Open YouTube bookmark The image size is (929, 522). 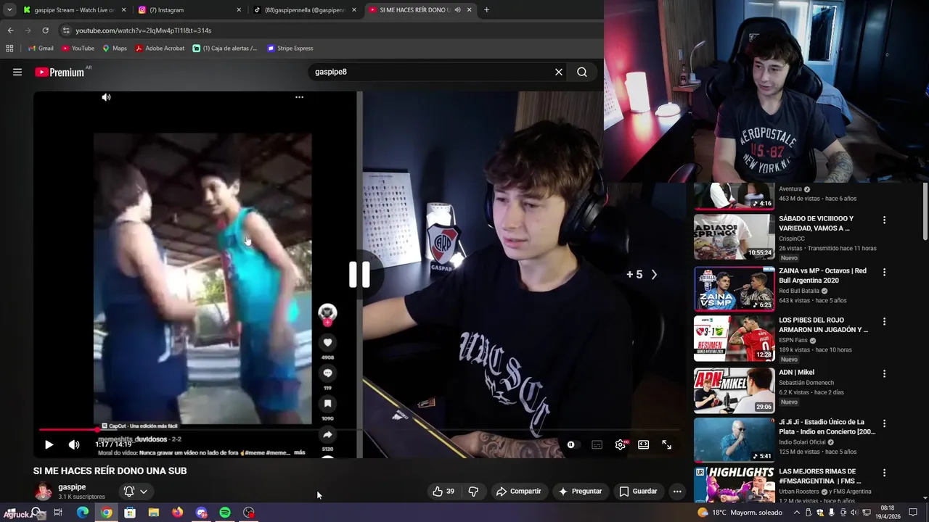pyautogui.click(x=78, y=49)
